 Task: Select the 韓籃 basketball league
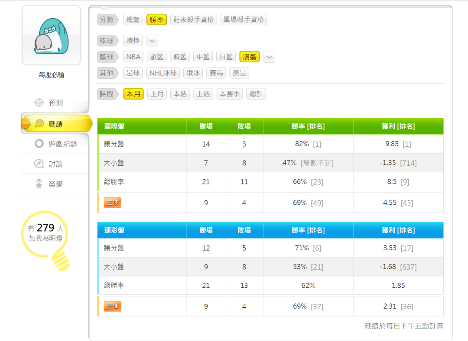coord(180,57)
